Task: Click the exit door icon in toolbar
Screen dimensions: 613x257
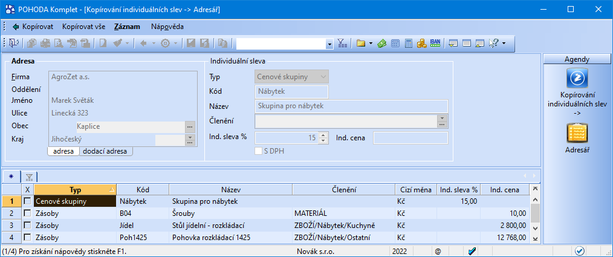Action: (14, 44)
